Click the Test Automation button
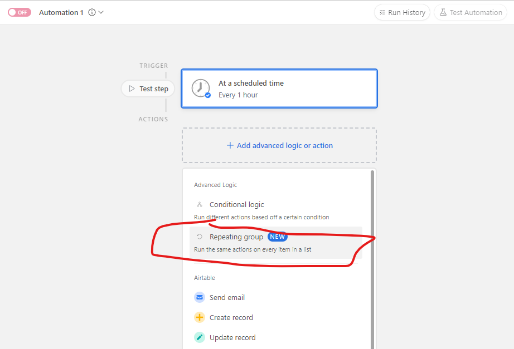 pyautogui.click(x=471, y=12)
